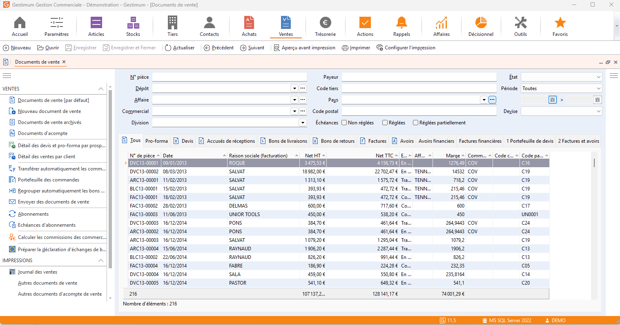620x325 pixels.
Task: Open the Achats module
Action: click(249, 27)
